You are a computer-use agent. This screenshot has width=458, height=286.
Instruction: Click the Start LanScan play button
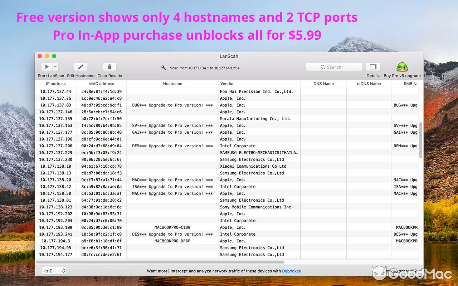[x=47, y=67]
